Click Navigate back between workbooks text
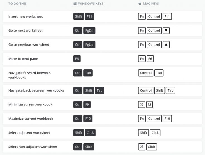Viewport: 205px width, 155px height. pyautogui.click(x=36, y=90)
